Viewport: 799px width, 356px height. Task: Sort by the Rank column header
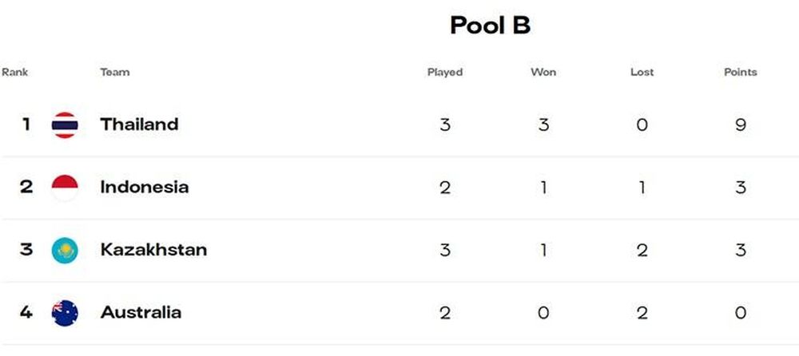click(x=14, y=72)
